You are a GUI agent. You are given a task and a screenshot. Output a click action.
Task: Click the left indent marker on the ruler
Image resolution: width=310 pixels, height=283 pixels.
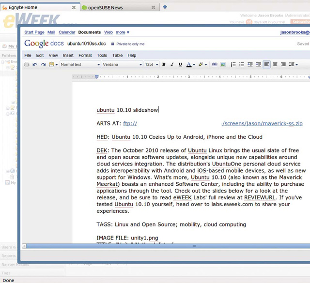coord(97,76)
